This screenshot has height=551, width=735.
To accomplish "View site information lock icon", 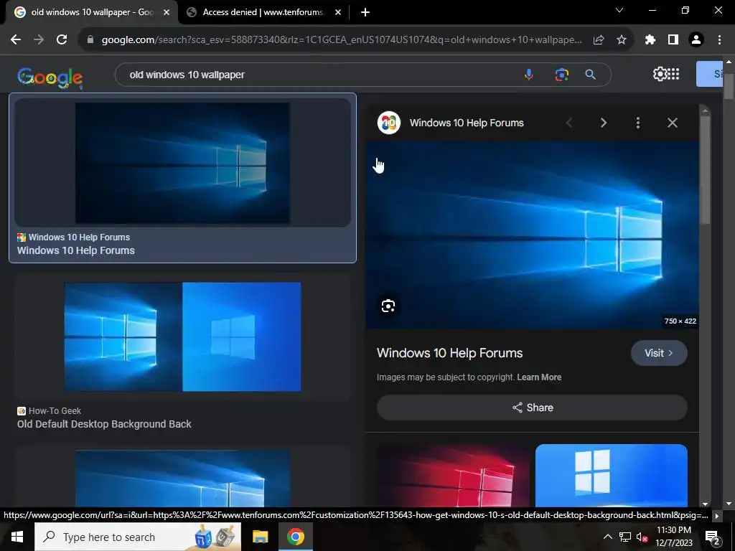I will pos(90,40).
